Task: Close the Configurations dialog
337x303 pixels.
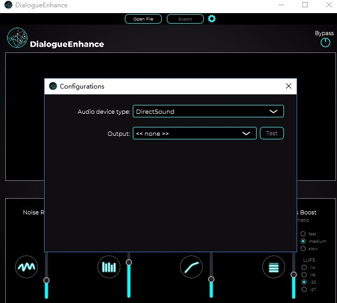Action: 289,86
